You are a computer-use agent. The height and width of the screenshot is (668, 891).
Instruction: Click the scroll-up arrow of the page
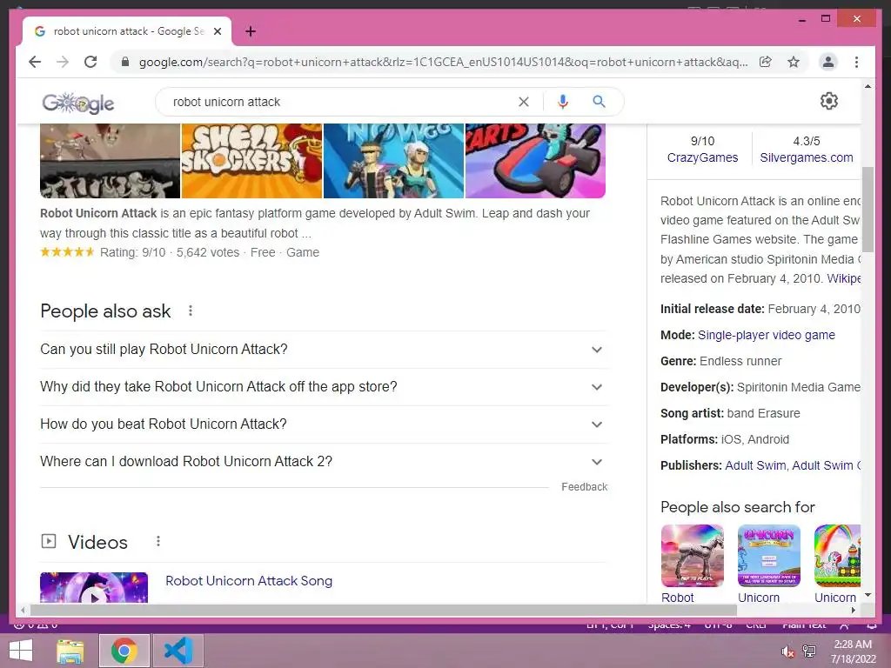point(868,86)
